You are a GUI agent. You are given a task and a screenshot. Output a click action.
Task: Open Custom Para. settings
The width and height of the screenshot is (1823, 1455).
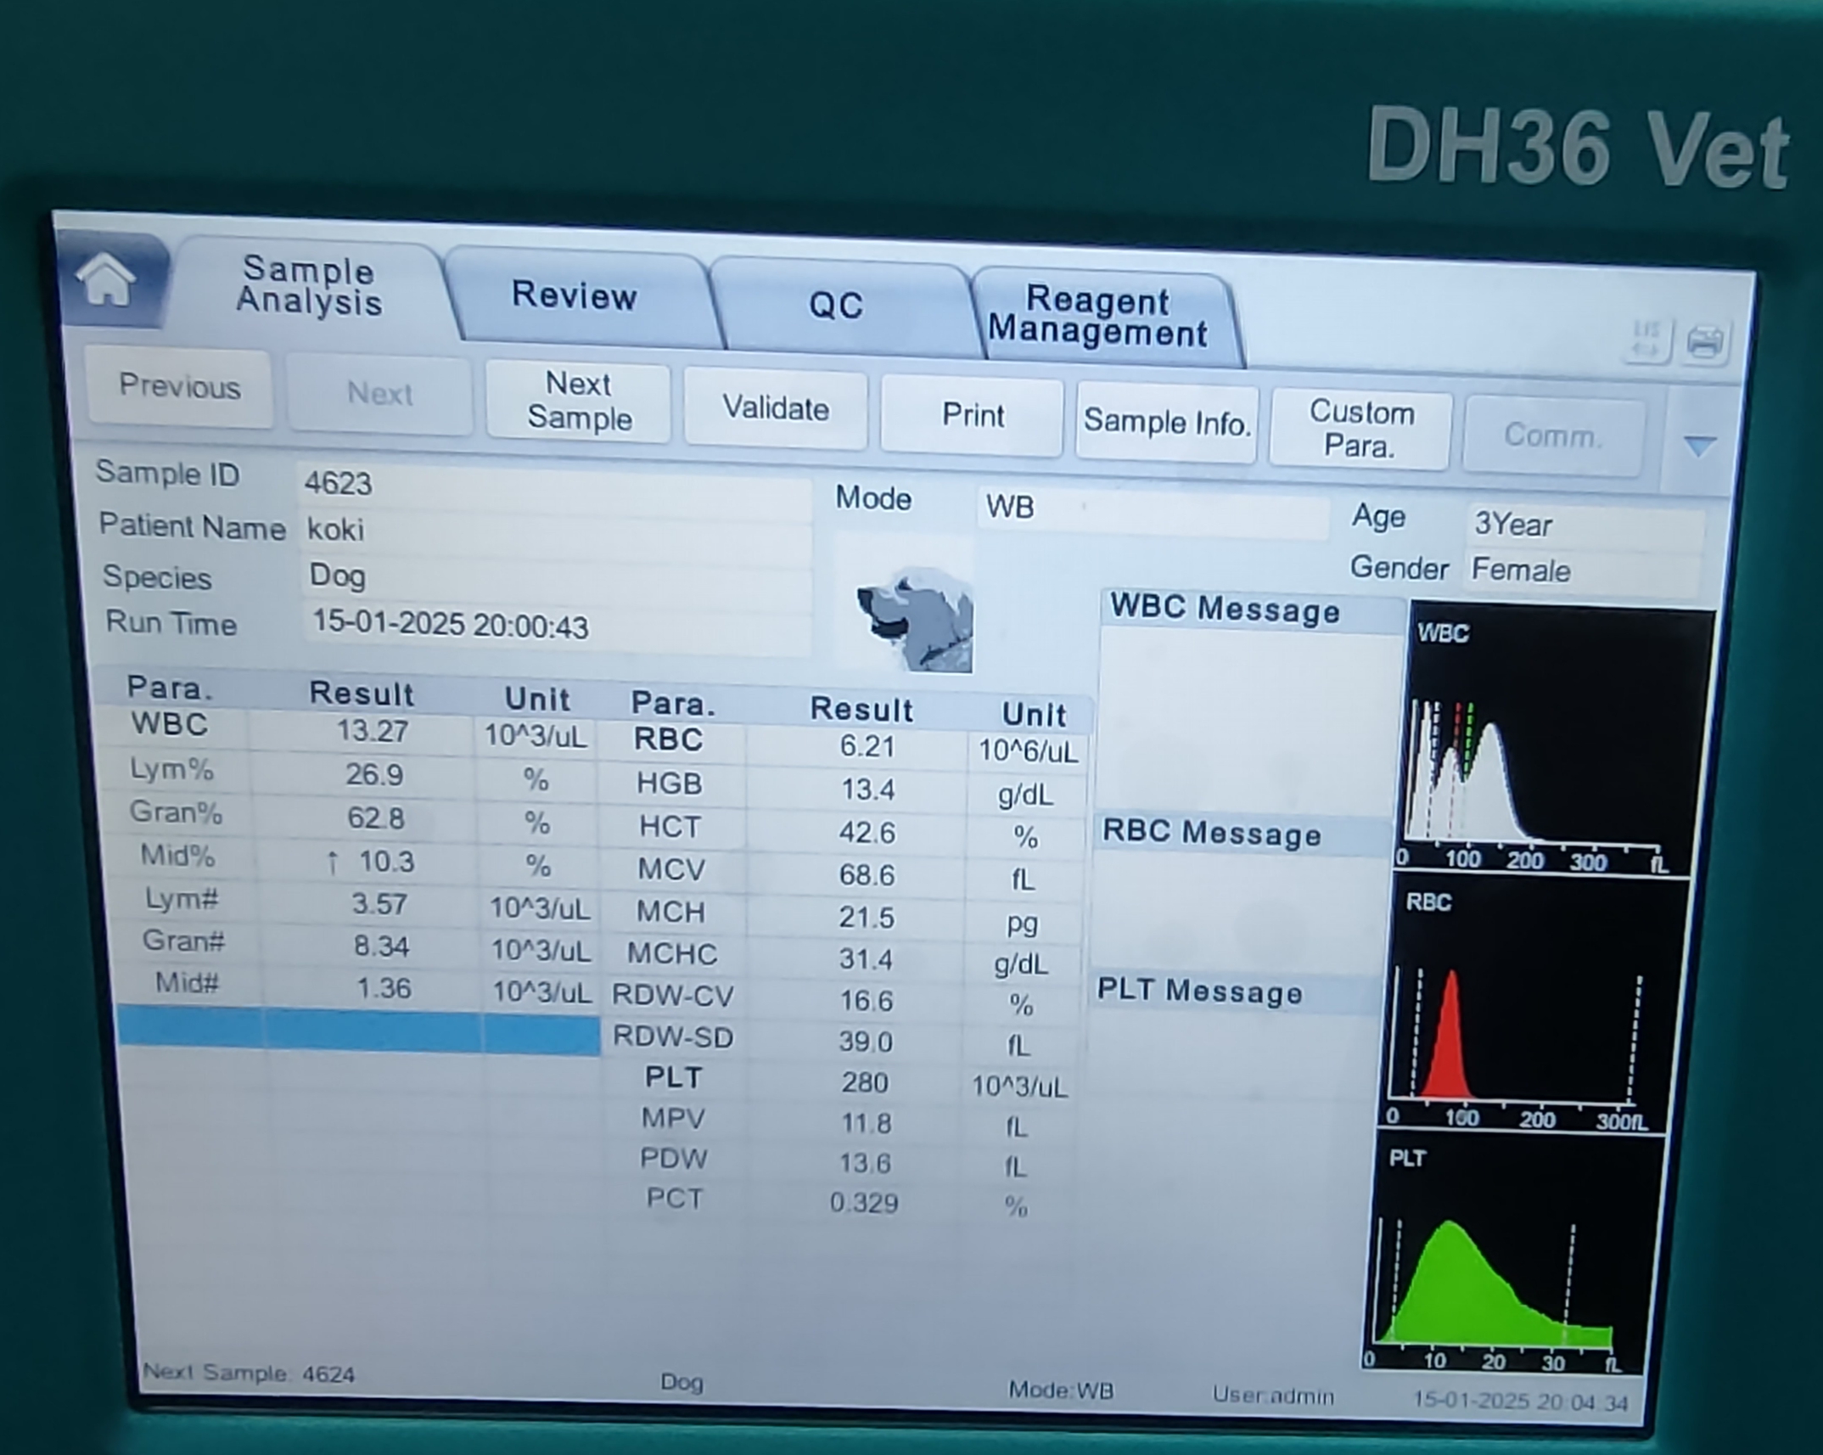(x=1360, y=429)
